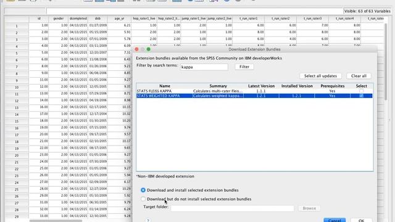Tick the Select checkbox for STATS FLEISS KAPPA

pyautogui.click(x=361, y=91)
